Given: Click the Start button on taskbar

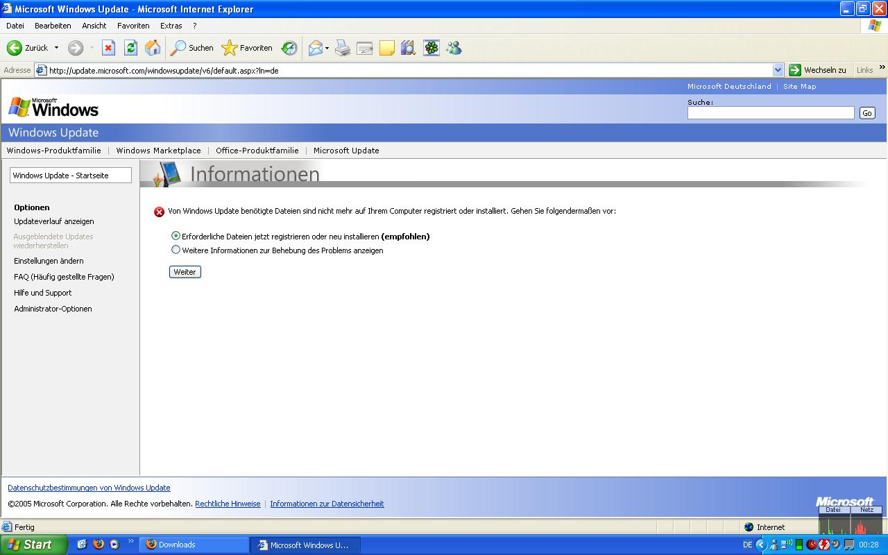Looking at the screenshot, I should coord(33,545).
